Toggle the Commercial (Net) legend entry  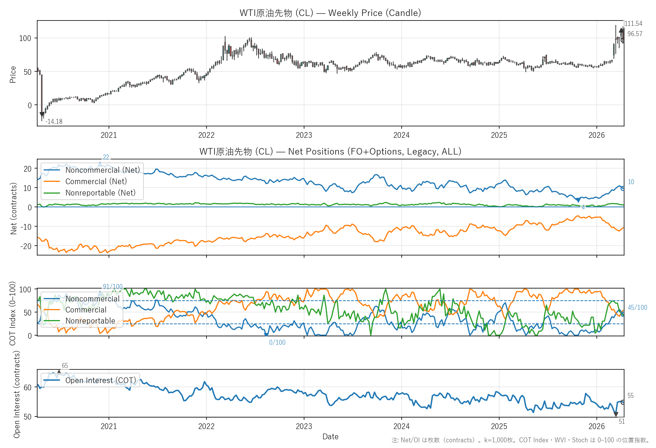pyautogui.click(x=96, y=181)
